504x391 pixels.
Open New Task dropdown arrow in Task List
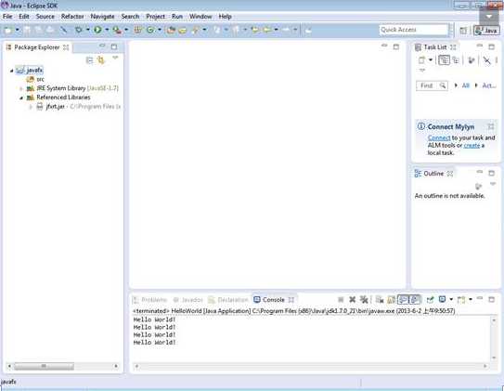coord(431,60)
